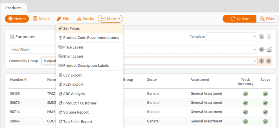This screenshot has height=128, width=279.
Task: Click the plus icon beside Add Filter
Action: (262, 50)
